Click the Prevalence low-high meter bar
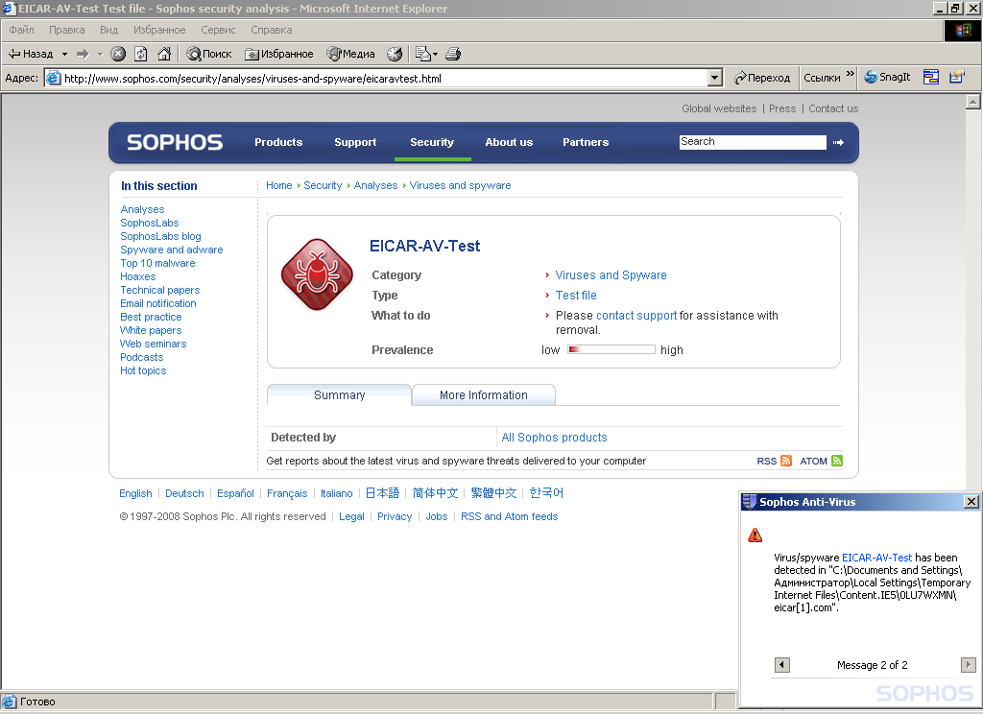 click(611, 349)
